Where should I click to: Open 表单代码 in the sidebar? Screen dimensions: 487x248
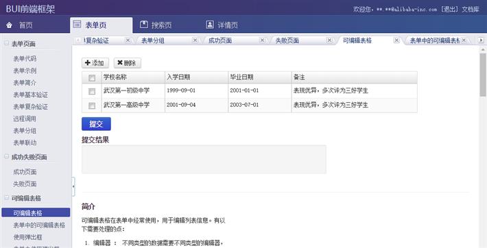point(25,58)
